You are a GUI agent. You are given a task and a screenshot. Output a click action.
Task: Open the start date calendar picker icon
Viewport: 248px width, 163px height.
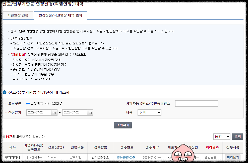54,112
